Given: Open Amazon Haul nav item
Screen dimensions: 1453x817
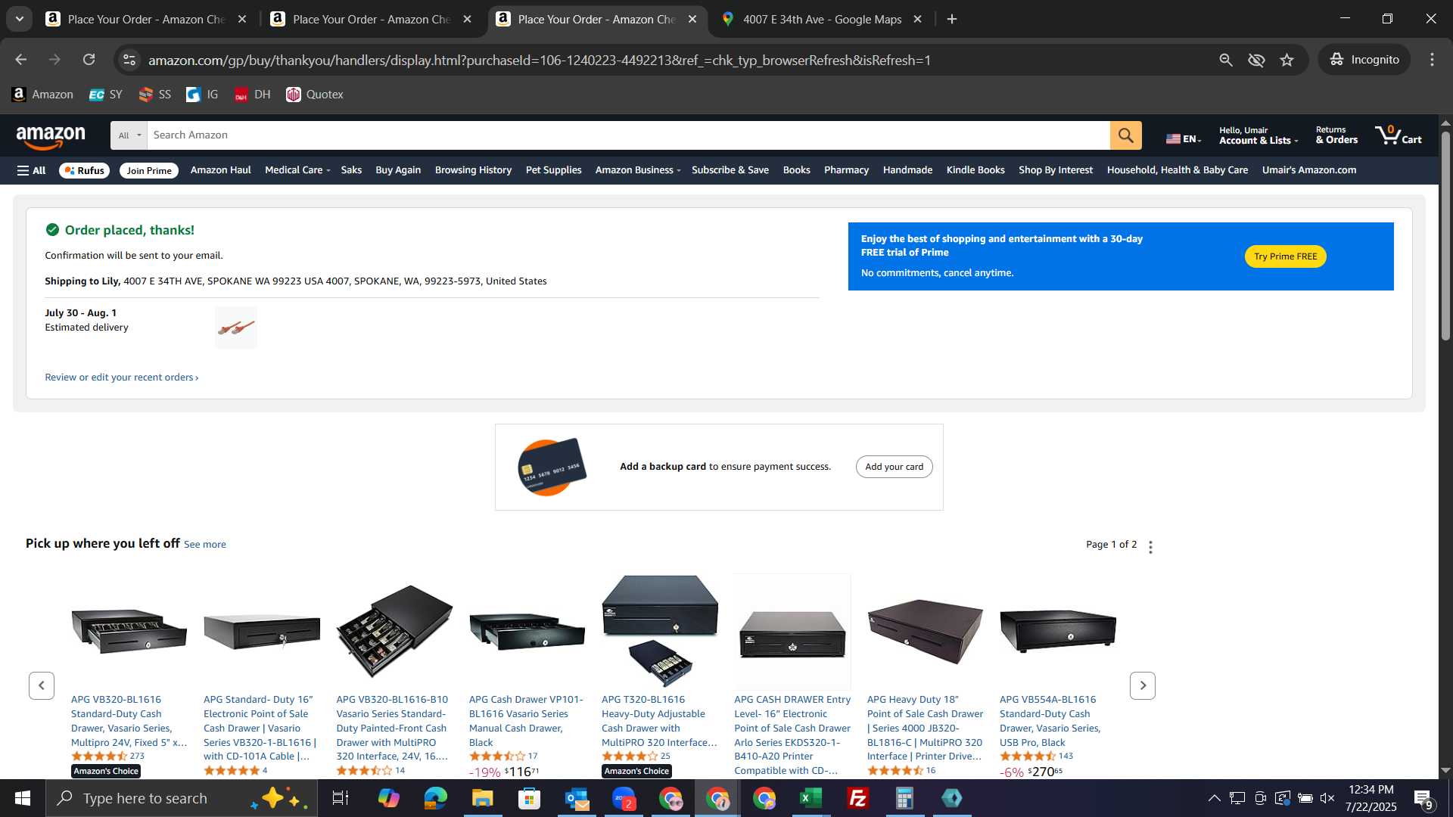Looking at the screenshot, I should tap(220, 170).
